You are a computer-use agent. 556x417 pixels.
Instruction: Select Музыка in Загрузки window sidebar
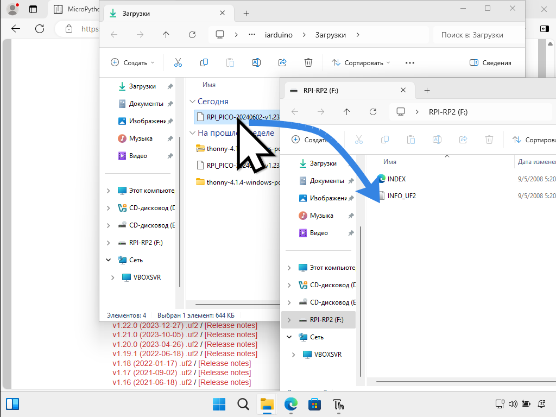141,138
